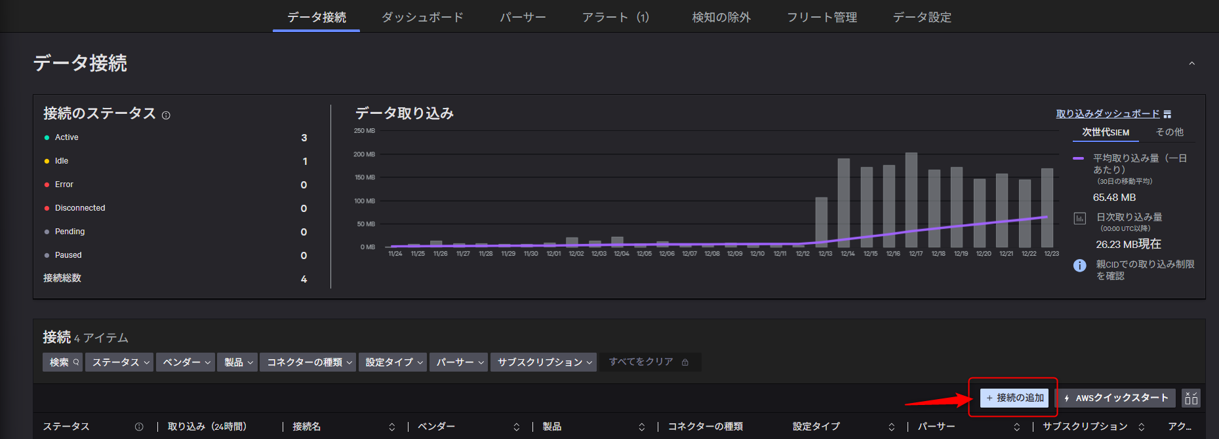The width and height of the screenshot is (1219, 439).
Task: Sort the 製品 column with its sort icon
Action: click(x=641, y=427)
